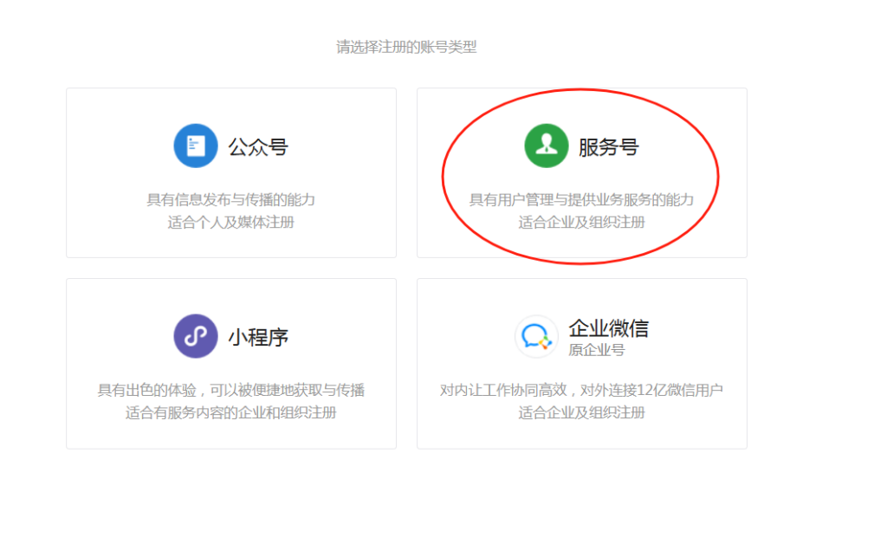Click heading 请选择注册的账号类型
This screenshot has width=887, height=557.
[x=407, y=47]
